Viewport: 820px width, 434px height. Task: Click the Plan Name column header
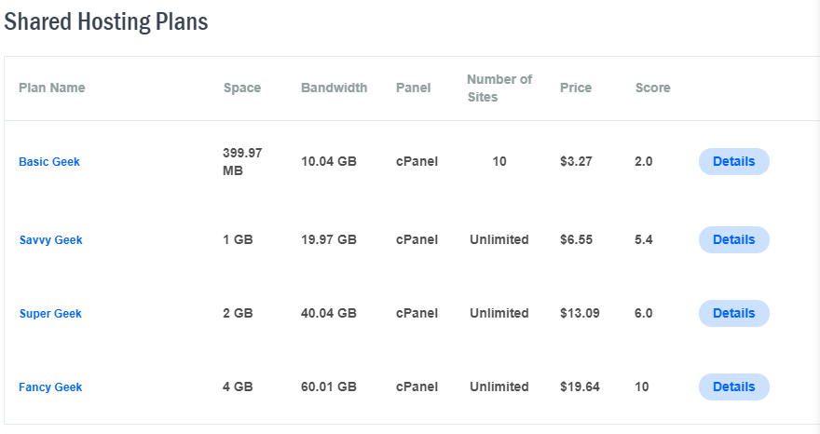point(52,88)
